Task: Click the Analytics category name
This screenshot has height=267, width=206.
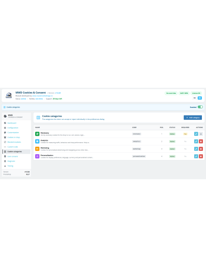Action: click(44, 140)
